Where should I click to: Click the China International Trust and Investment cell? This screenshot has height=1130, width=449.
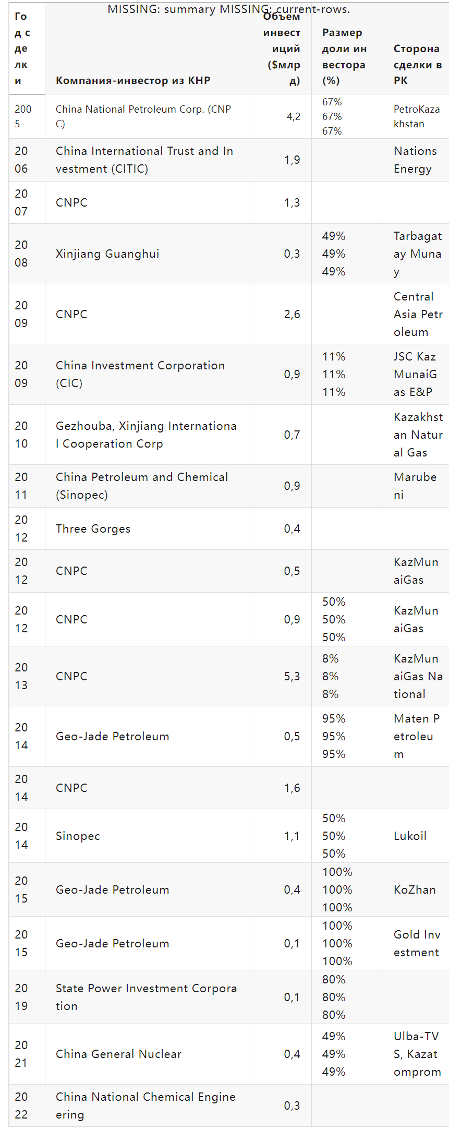click(144, 160)
